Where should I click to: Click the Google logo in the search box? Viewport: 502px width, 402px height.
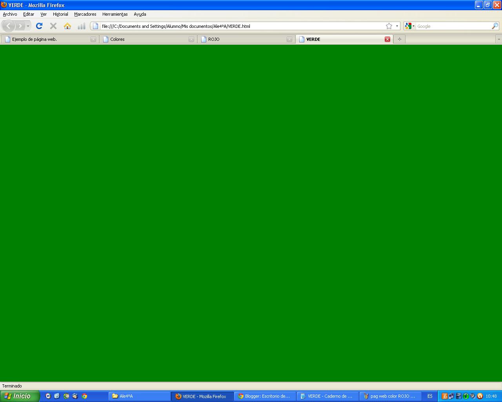407,26
